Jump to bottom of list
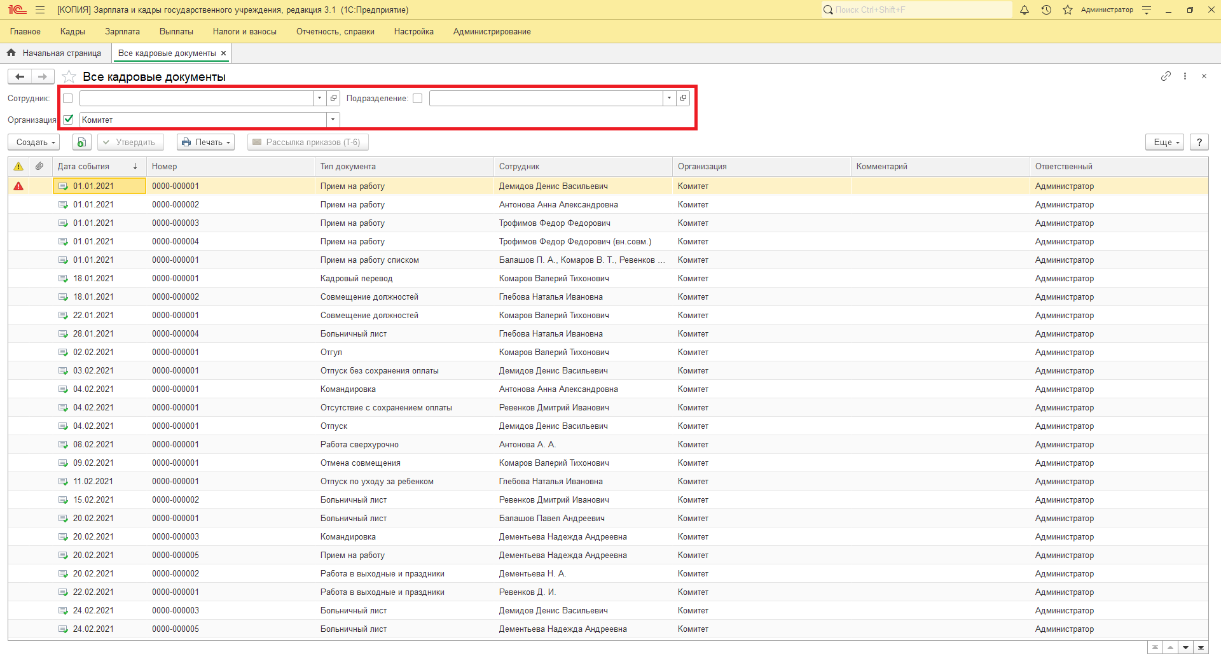The width and height of the screenshot is (1221, 656). point(1201,647)
